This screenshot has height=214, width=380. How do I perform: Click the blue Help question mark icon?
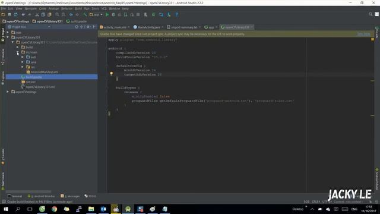(177, 14)
